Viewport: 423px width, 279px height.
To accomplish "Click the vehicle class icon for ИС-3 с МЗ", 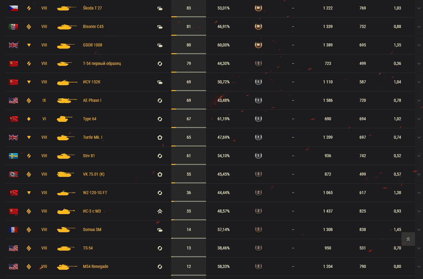I will (x=29, y=211).
